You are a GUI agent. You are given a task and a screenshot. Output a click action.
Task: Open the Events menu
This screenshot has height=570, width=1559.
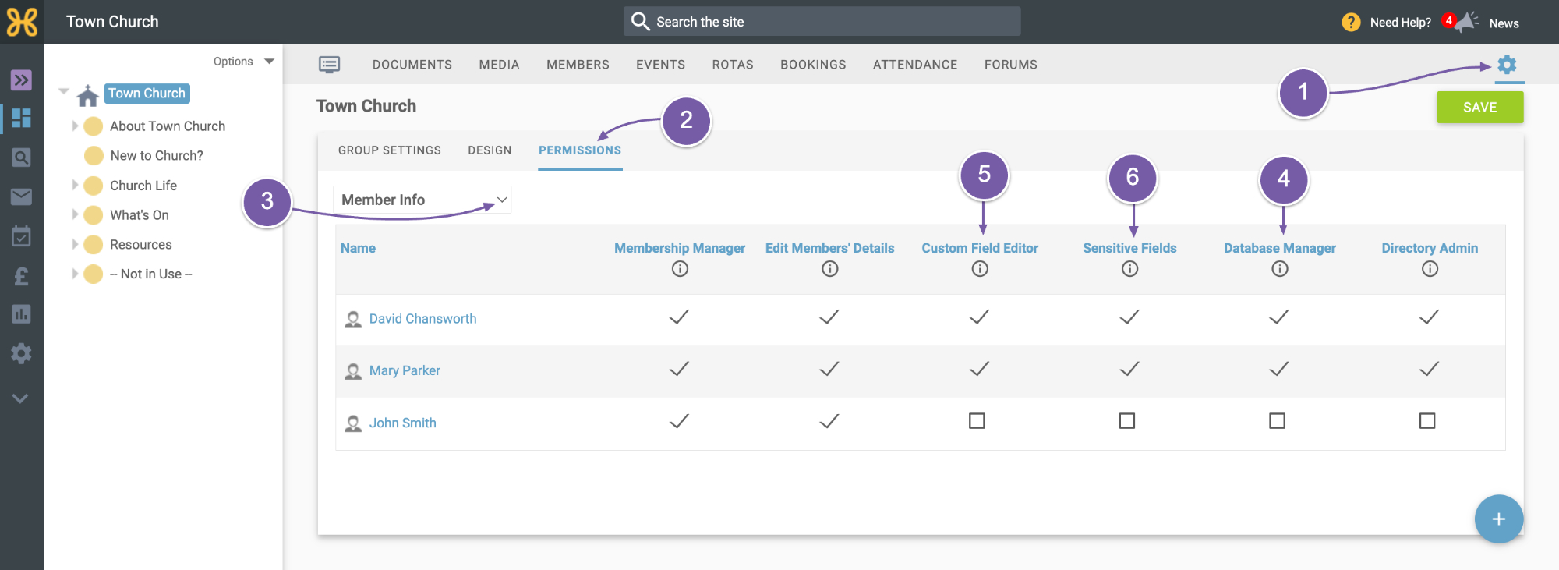[660, 65]
